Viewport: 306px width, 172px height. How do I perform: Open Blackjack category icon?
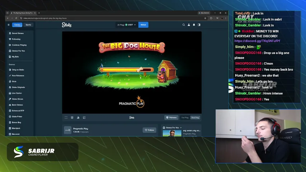[10, 128]
